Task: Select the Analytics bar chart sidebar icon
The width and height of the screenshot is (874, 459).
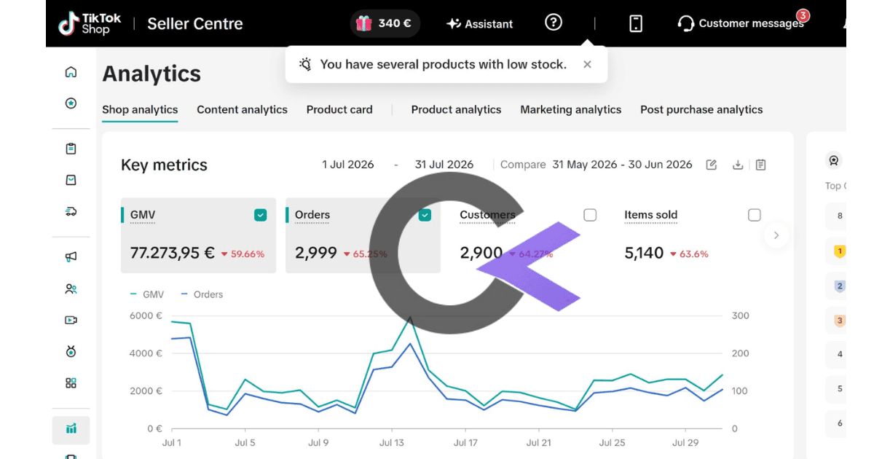Action: click(71, 430)
